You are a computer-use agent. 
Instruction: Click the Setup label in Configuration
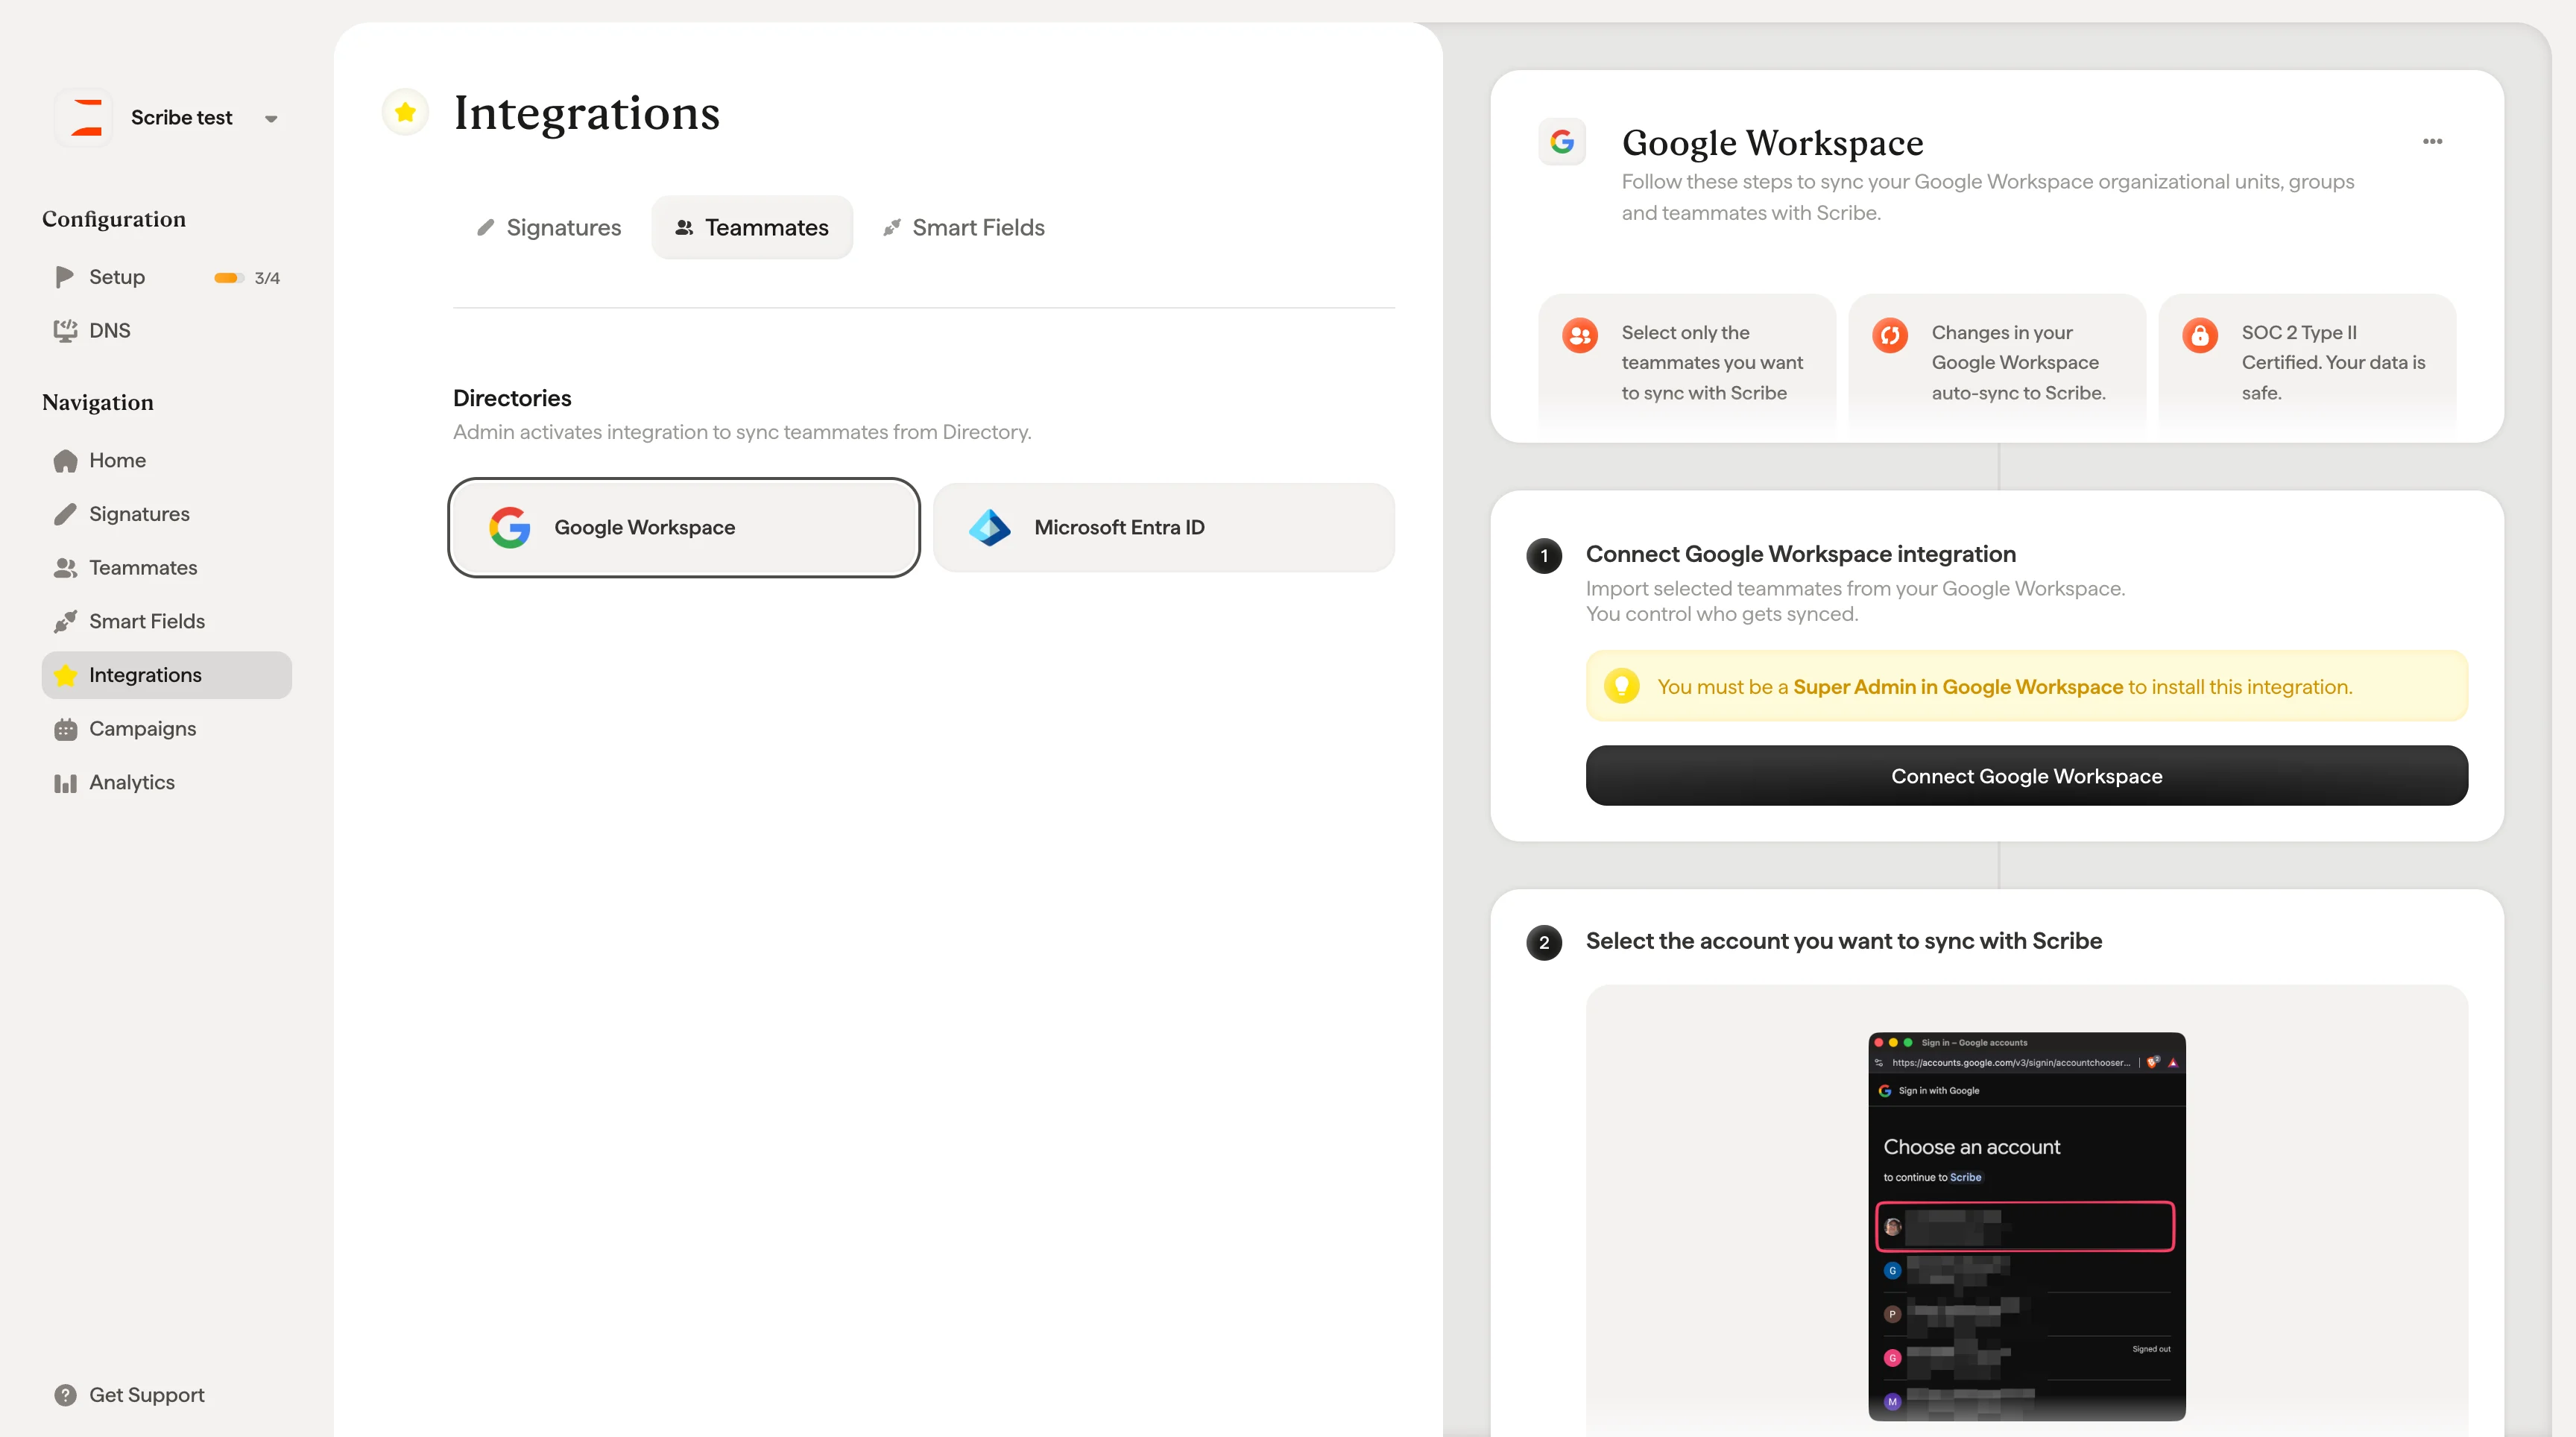coord(117,277)
